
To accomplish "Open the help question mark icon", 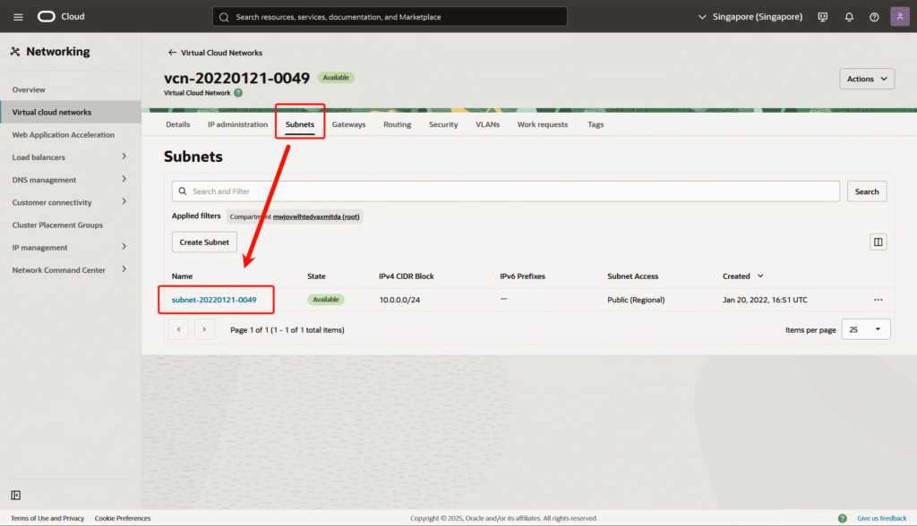I will click(874, 17).
